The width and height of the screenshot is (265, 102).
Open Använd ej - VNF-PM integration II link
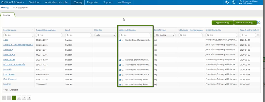pyautogui.click(x=18, y=45)
